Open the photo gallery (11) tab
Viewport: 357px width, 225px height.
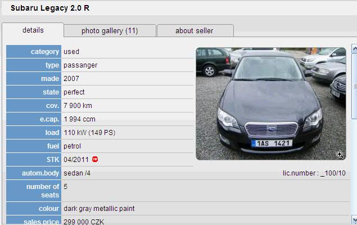(110, 31)
